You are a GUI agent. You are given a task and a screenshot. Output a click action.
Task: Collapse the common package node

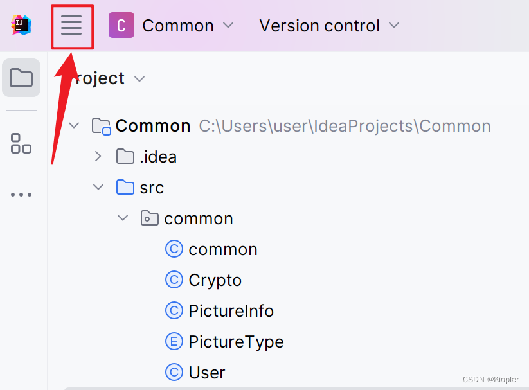[122, 218]
